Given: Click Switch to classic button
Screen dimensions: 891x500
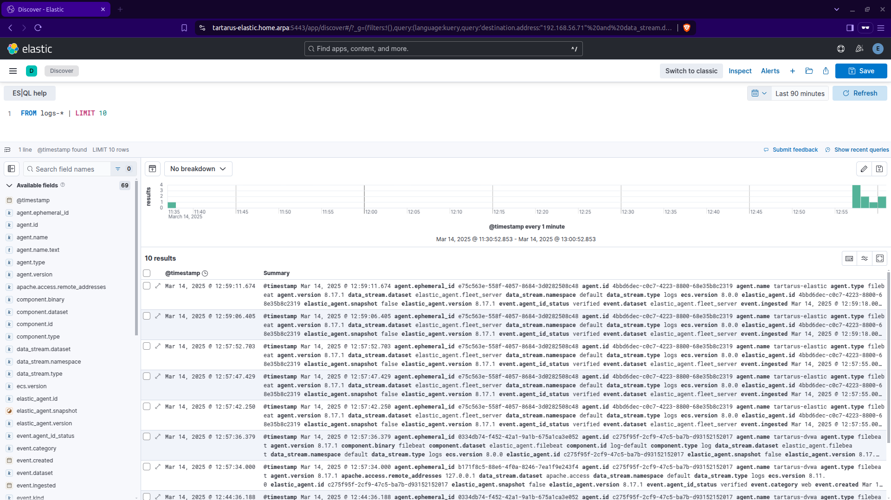Looking at the screenshot, I should (x=691, y=71).
